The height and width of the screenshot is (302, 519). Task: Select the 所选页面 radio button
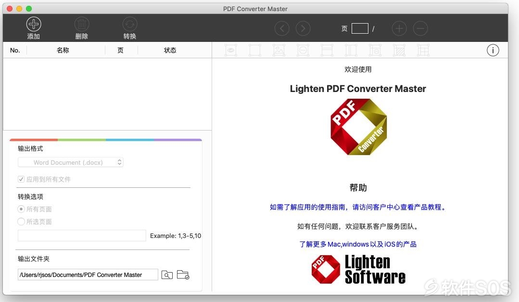[21, 222]
